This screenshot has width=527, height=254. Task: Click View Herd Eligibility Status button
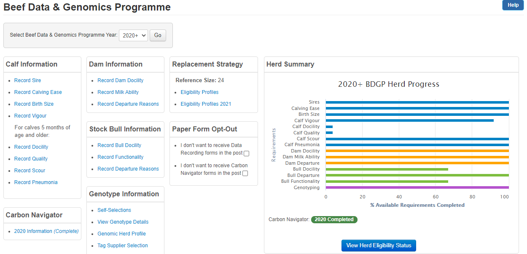[379, 245]
